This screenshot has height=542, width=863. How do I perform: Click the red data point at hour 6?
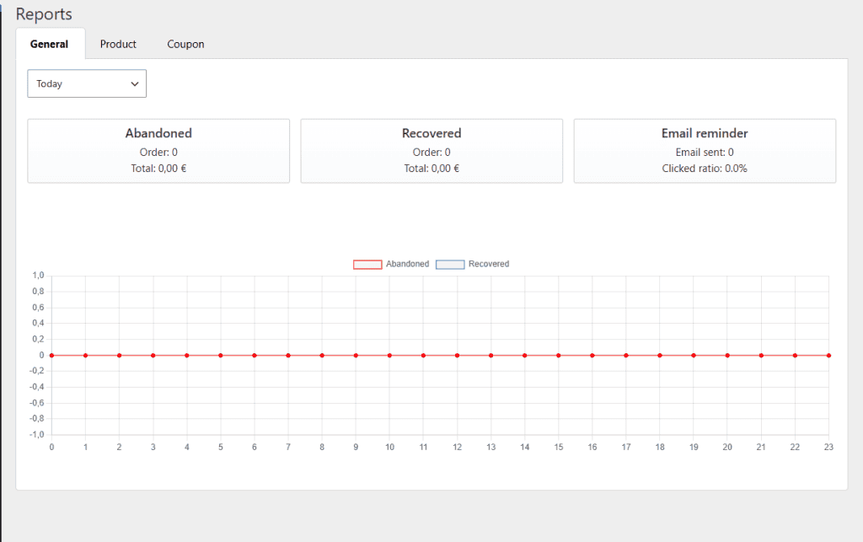click(255, 356)
